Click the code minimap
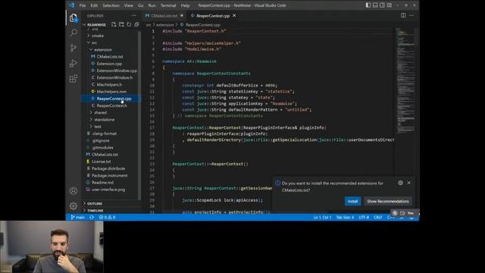The width and height of the screenshot is (485, 273). pyautogui.click(x=405, y=80)
